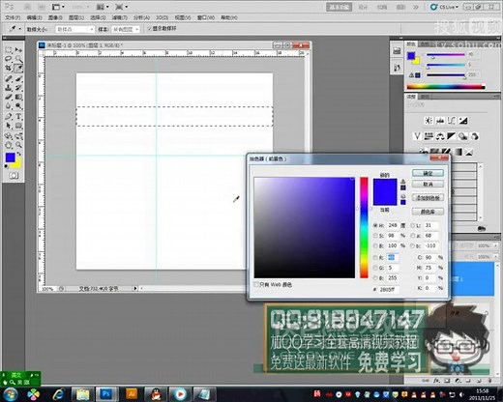
Task: Open the Color Libraries button
Action: [428, 212]
